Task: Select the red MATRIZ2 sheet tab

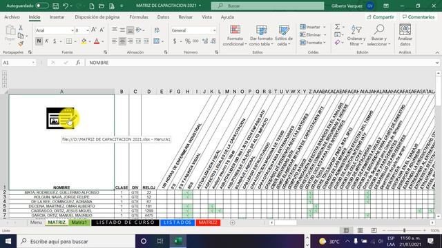Action: tap(208, 223)
